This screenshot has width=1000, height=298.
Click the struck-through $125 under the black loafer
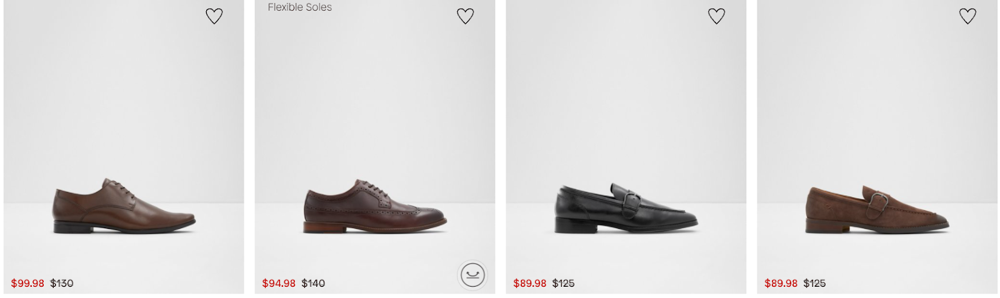[564, 284]
